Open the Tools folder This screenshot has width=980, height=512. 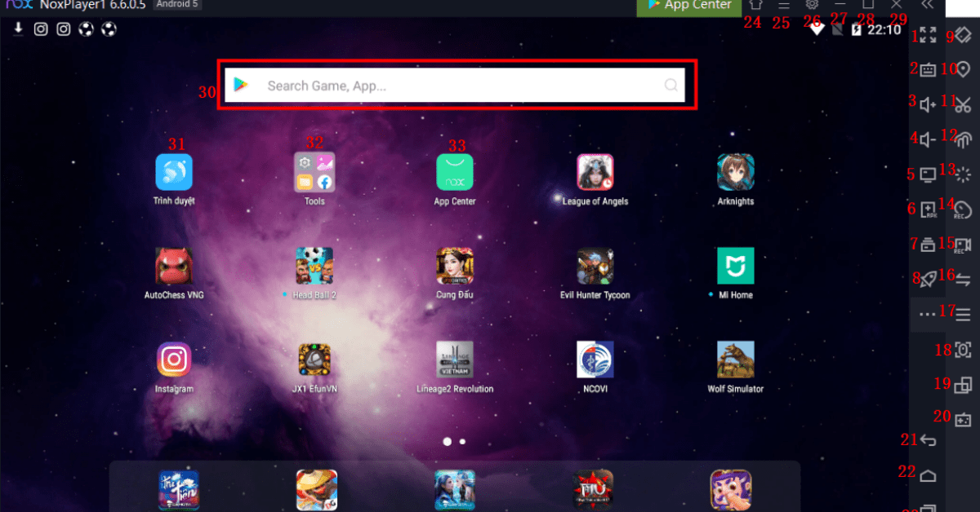tap(314, 172)
